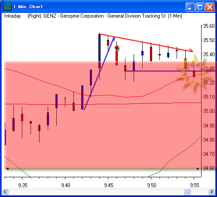The width and height of the screenshot is (217, 197).
Task: Maximize the 1 Min. Chart window
Action: (x=200, y=7)
